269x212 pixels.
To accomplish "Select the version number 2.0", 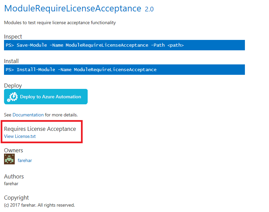I will tap(149, 9).
